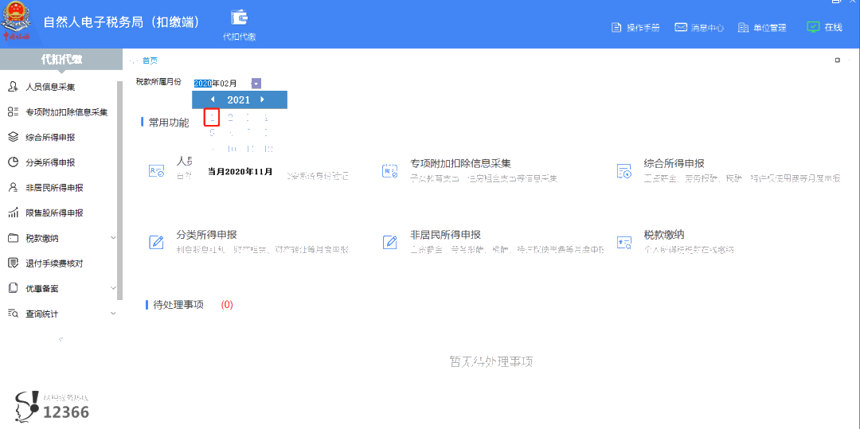Click the 在线 online status indicator
The height and width of the screenshot is (429, 860).
pyautogui.click(x=824, y=27)
